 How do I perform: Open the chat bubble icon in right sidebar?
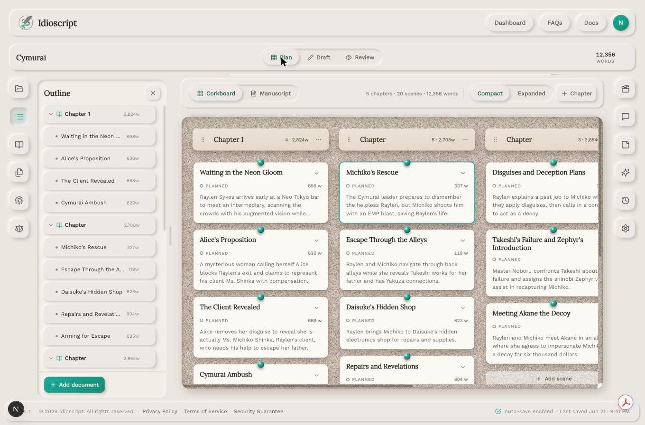tap(626, 117)
